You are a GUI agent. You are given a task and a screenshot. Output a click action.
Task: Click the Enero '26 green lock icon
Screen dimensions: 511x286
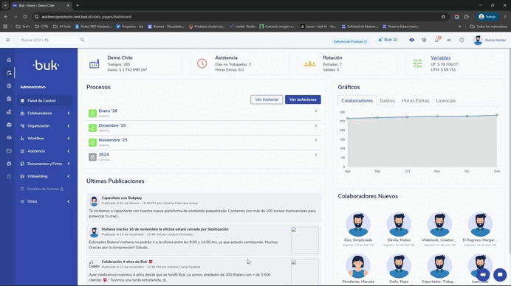point(92,114)
